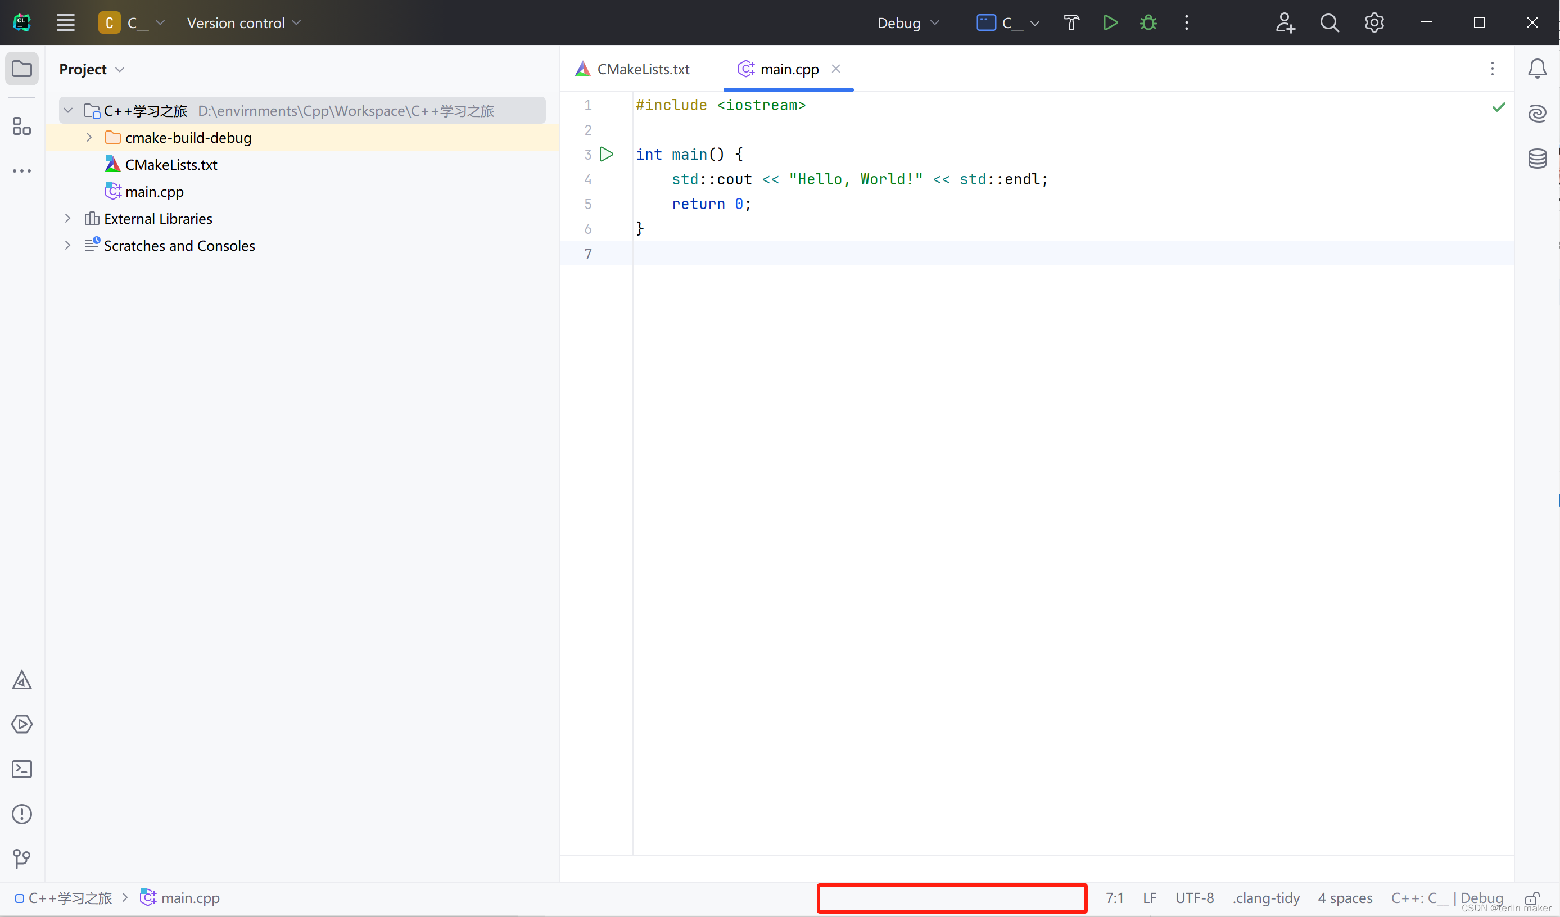1560x917 pixels.
Task: Toggle the Project tool window folder icon
Action: [22, 68]
